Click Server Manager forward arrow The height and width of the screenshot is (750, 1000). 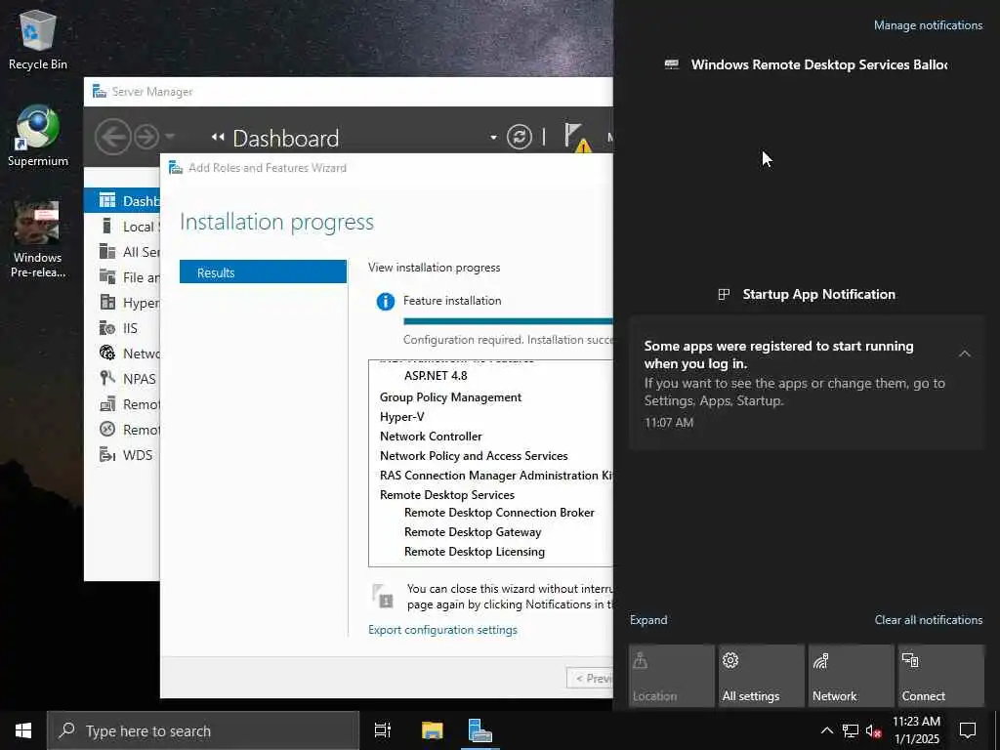146,137
